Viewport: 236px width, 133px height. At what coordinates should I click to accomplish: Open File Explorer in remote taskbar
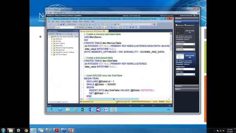point(68,109)
